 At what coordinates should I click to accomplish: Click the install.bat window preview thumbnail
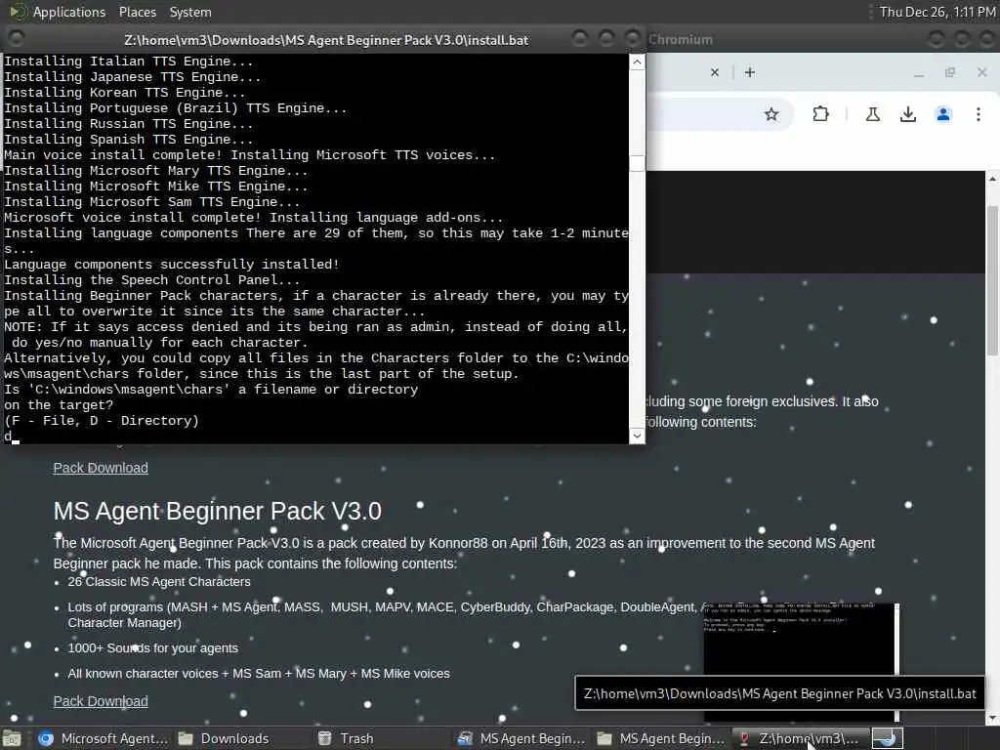[801, 638]
